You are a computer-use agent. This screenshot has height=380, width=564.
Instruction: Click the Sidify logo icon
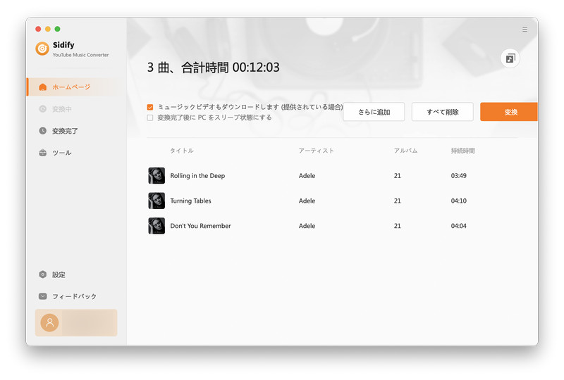click(42, 48)
